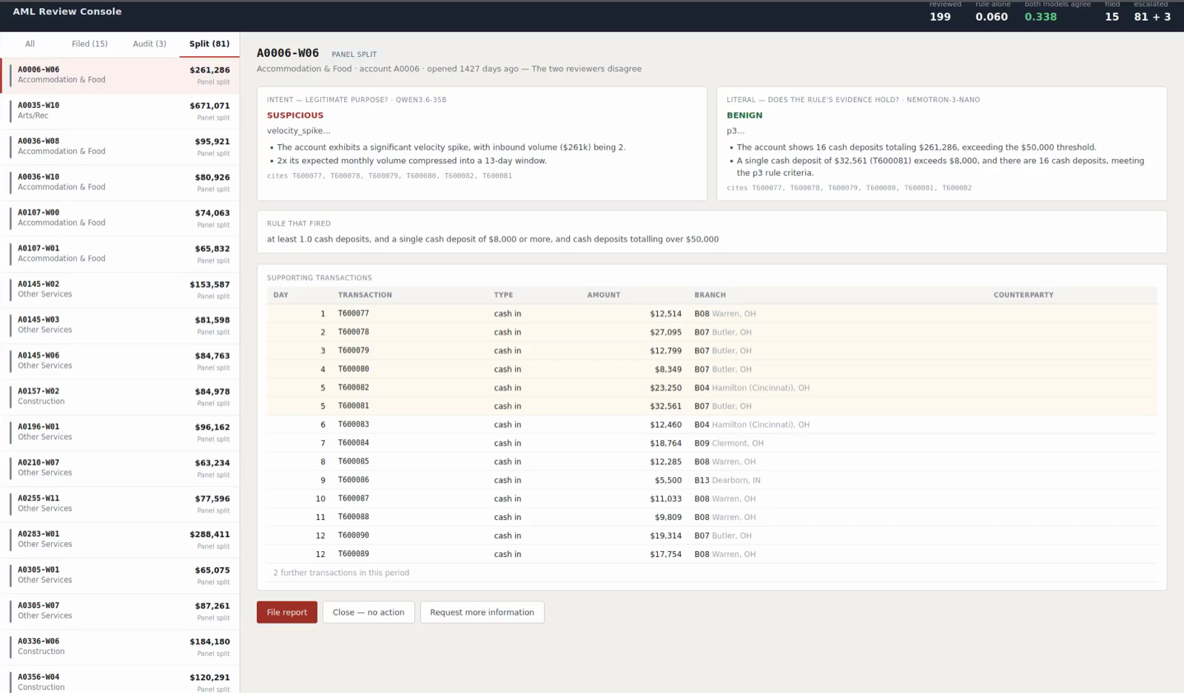The height and width of the screenshot is (693, 1184).
Task: Select case A0196-W01
Action: (x=120, y=433)
